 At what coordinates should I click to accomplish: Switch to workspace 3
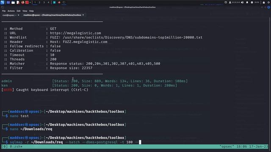pyautogui.click(x=44, y=3)
